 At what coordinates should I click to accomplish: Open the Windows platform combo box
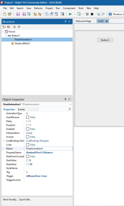[x=116, y=14]
